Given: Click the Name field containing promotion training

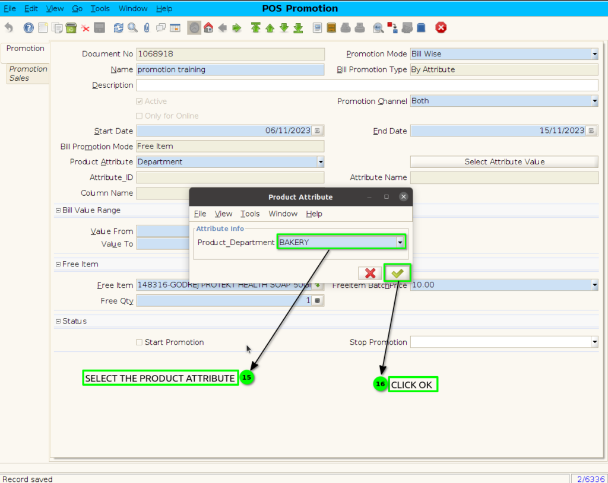Looking at the screenshot, I should (x=230, y=70).
